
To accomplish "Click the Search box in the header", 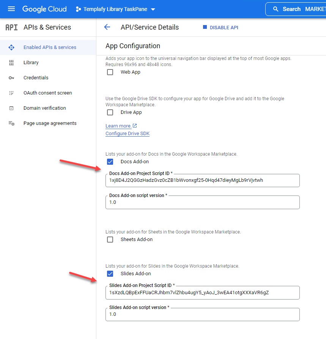I will point(296,9).
